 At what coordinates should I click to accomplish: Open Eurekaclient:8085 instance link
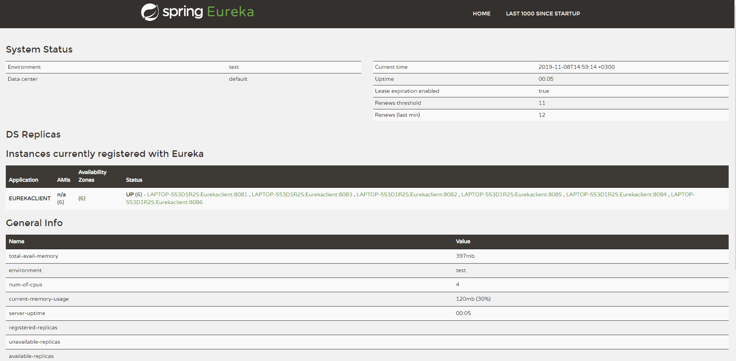coord(512,194)
